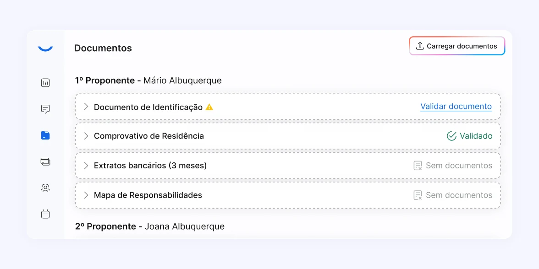Click the Sem documentos status for Extratos bancários
Viewport: 539px width, 269px height.
coord(459,166)
